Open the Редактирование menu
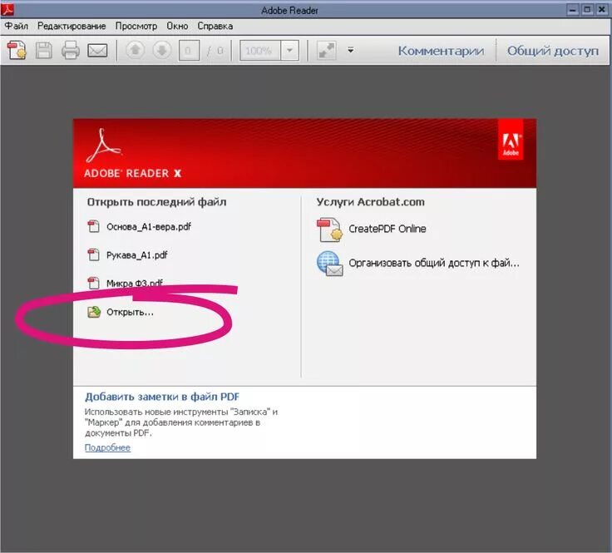Screen dimensions: 612x553 coord(72,26)
